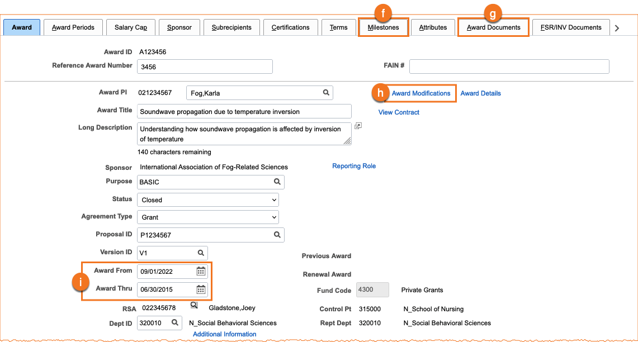This screenshot has height=342, width=638.
Task: Click the Version ID lookup magnifier icon
Action: pyautogui.click(x=201, y=253)
